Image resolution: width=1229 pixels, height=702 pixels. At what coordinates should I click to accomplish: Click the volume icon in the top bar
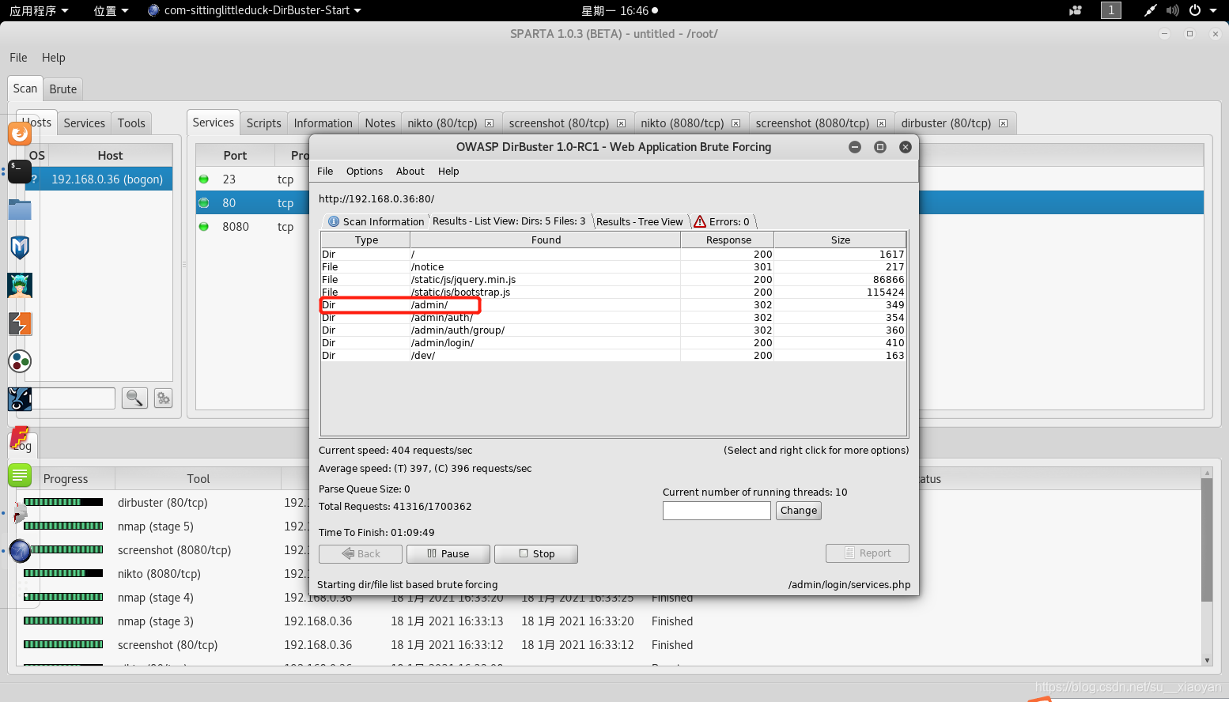(x=1172, y=10)
